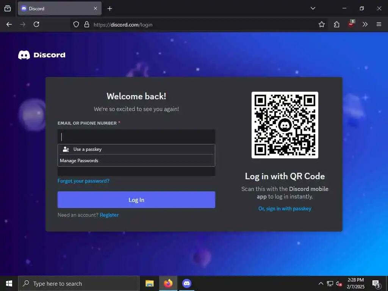This screenshot has width=388, height=291.
Task: Open the clock showing 2:28 PM
Action: point(355,283)
